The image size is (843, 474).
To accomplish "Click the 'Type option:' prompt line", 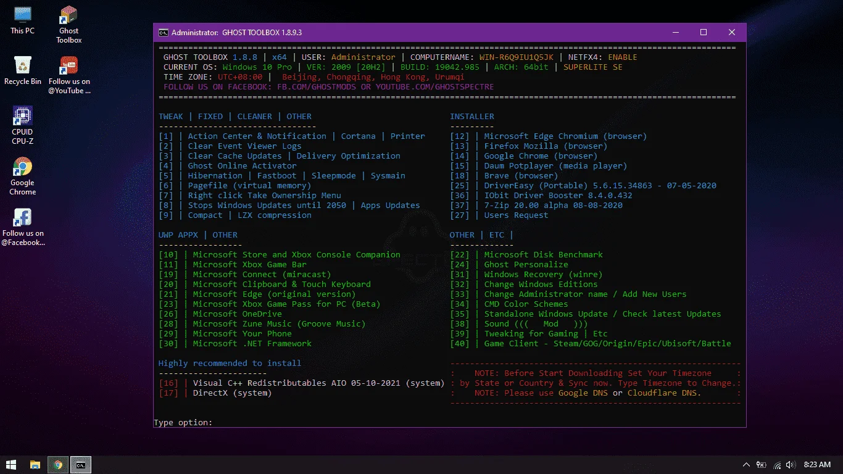I will pos(183,423).
